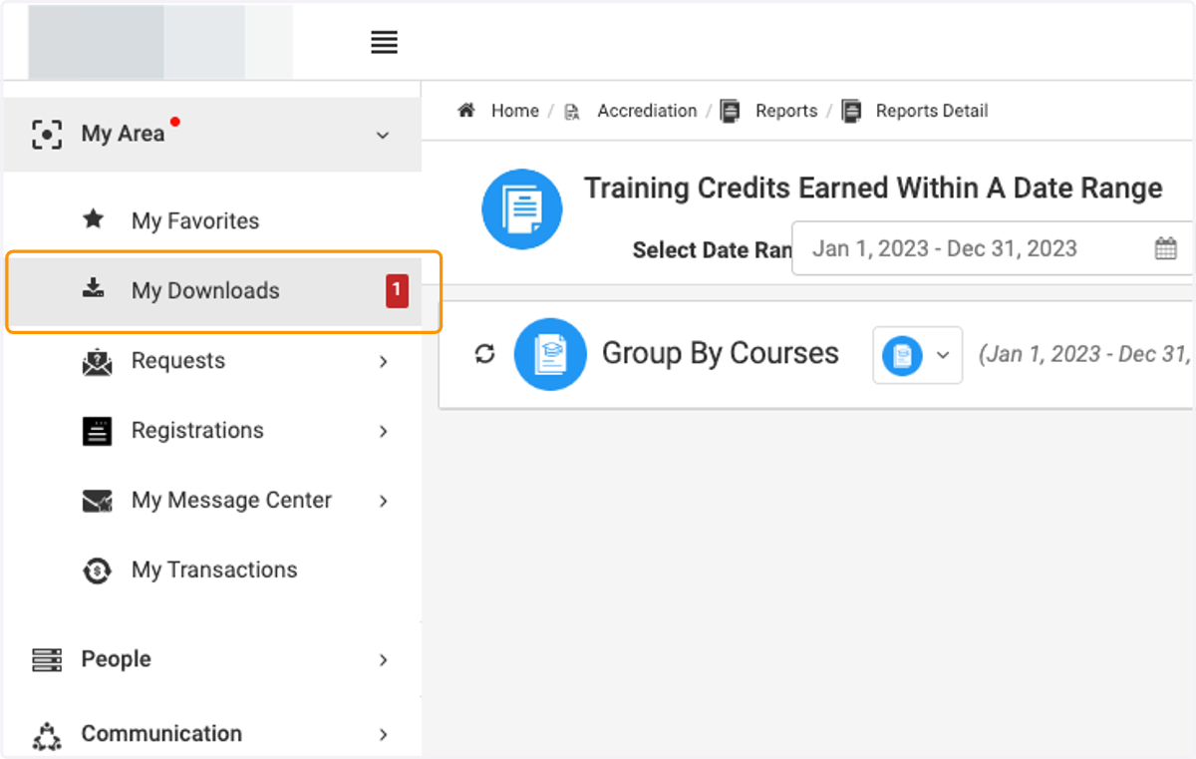Expand the People menu arrow
The image size is (1196, 759).
coord(384,659)
